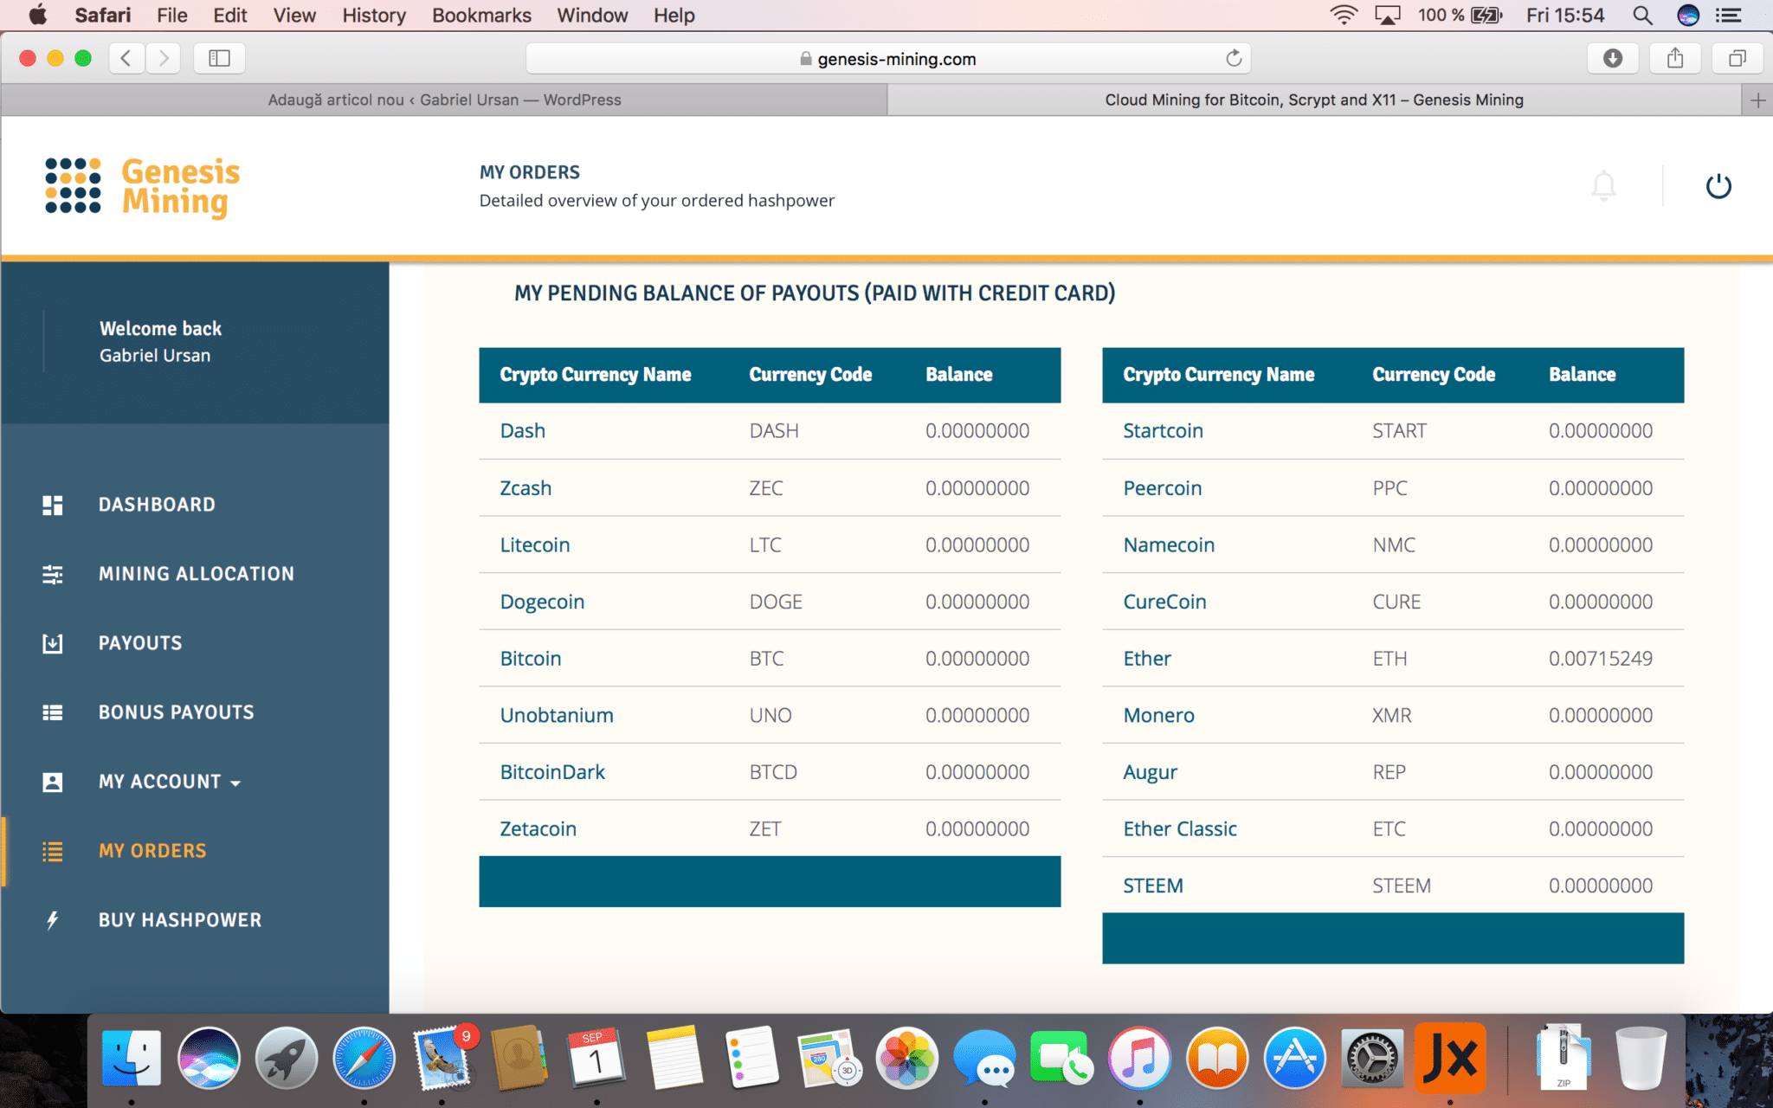The width and height of the screenshot is (1773, 1108).
Task: Click the BitcoinDark currency link
Action: (x=552, y=772)
